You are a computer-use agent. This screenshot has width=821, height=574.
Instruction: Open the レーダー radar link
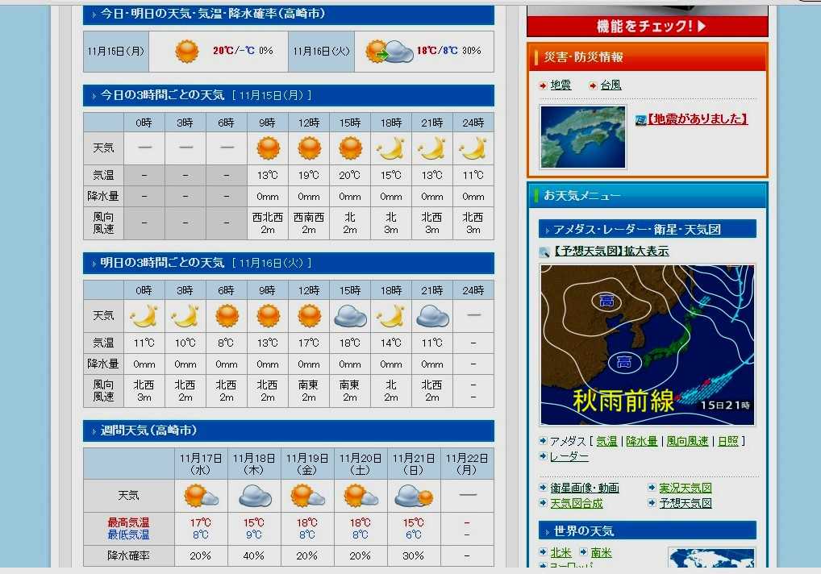tap(569, 456)
